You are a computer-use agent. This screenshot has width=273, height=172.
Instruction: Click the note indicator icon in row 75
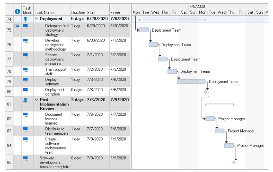[17, 26]
